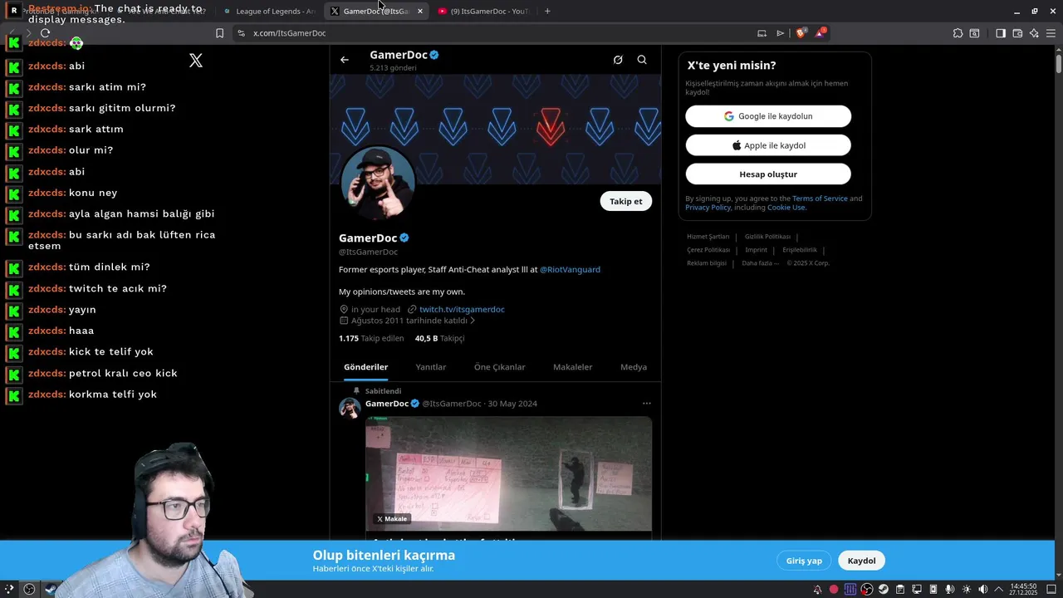
Task: Show the desktop via panel corner button
Action: tap(1051, 590)
